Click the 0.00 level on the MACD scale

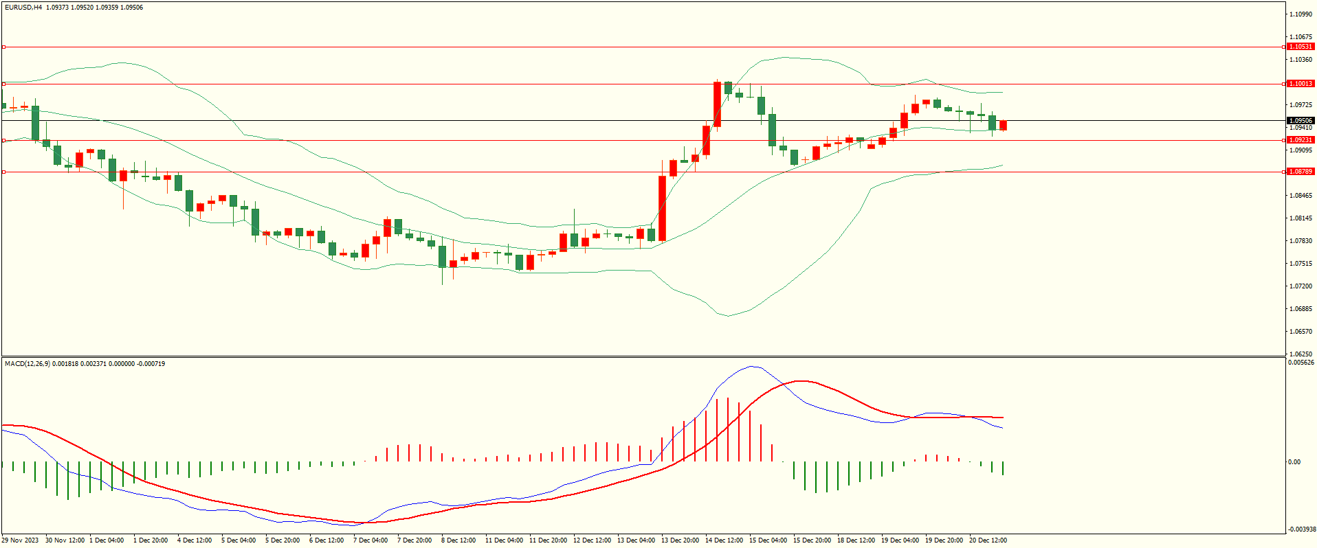tap(1294, 462)
